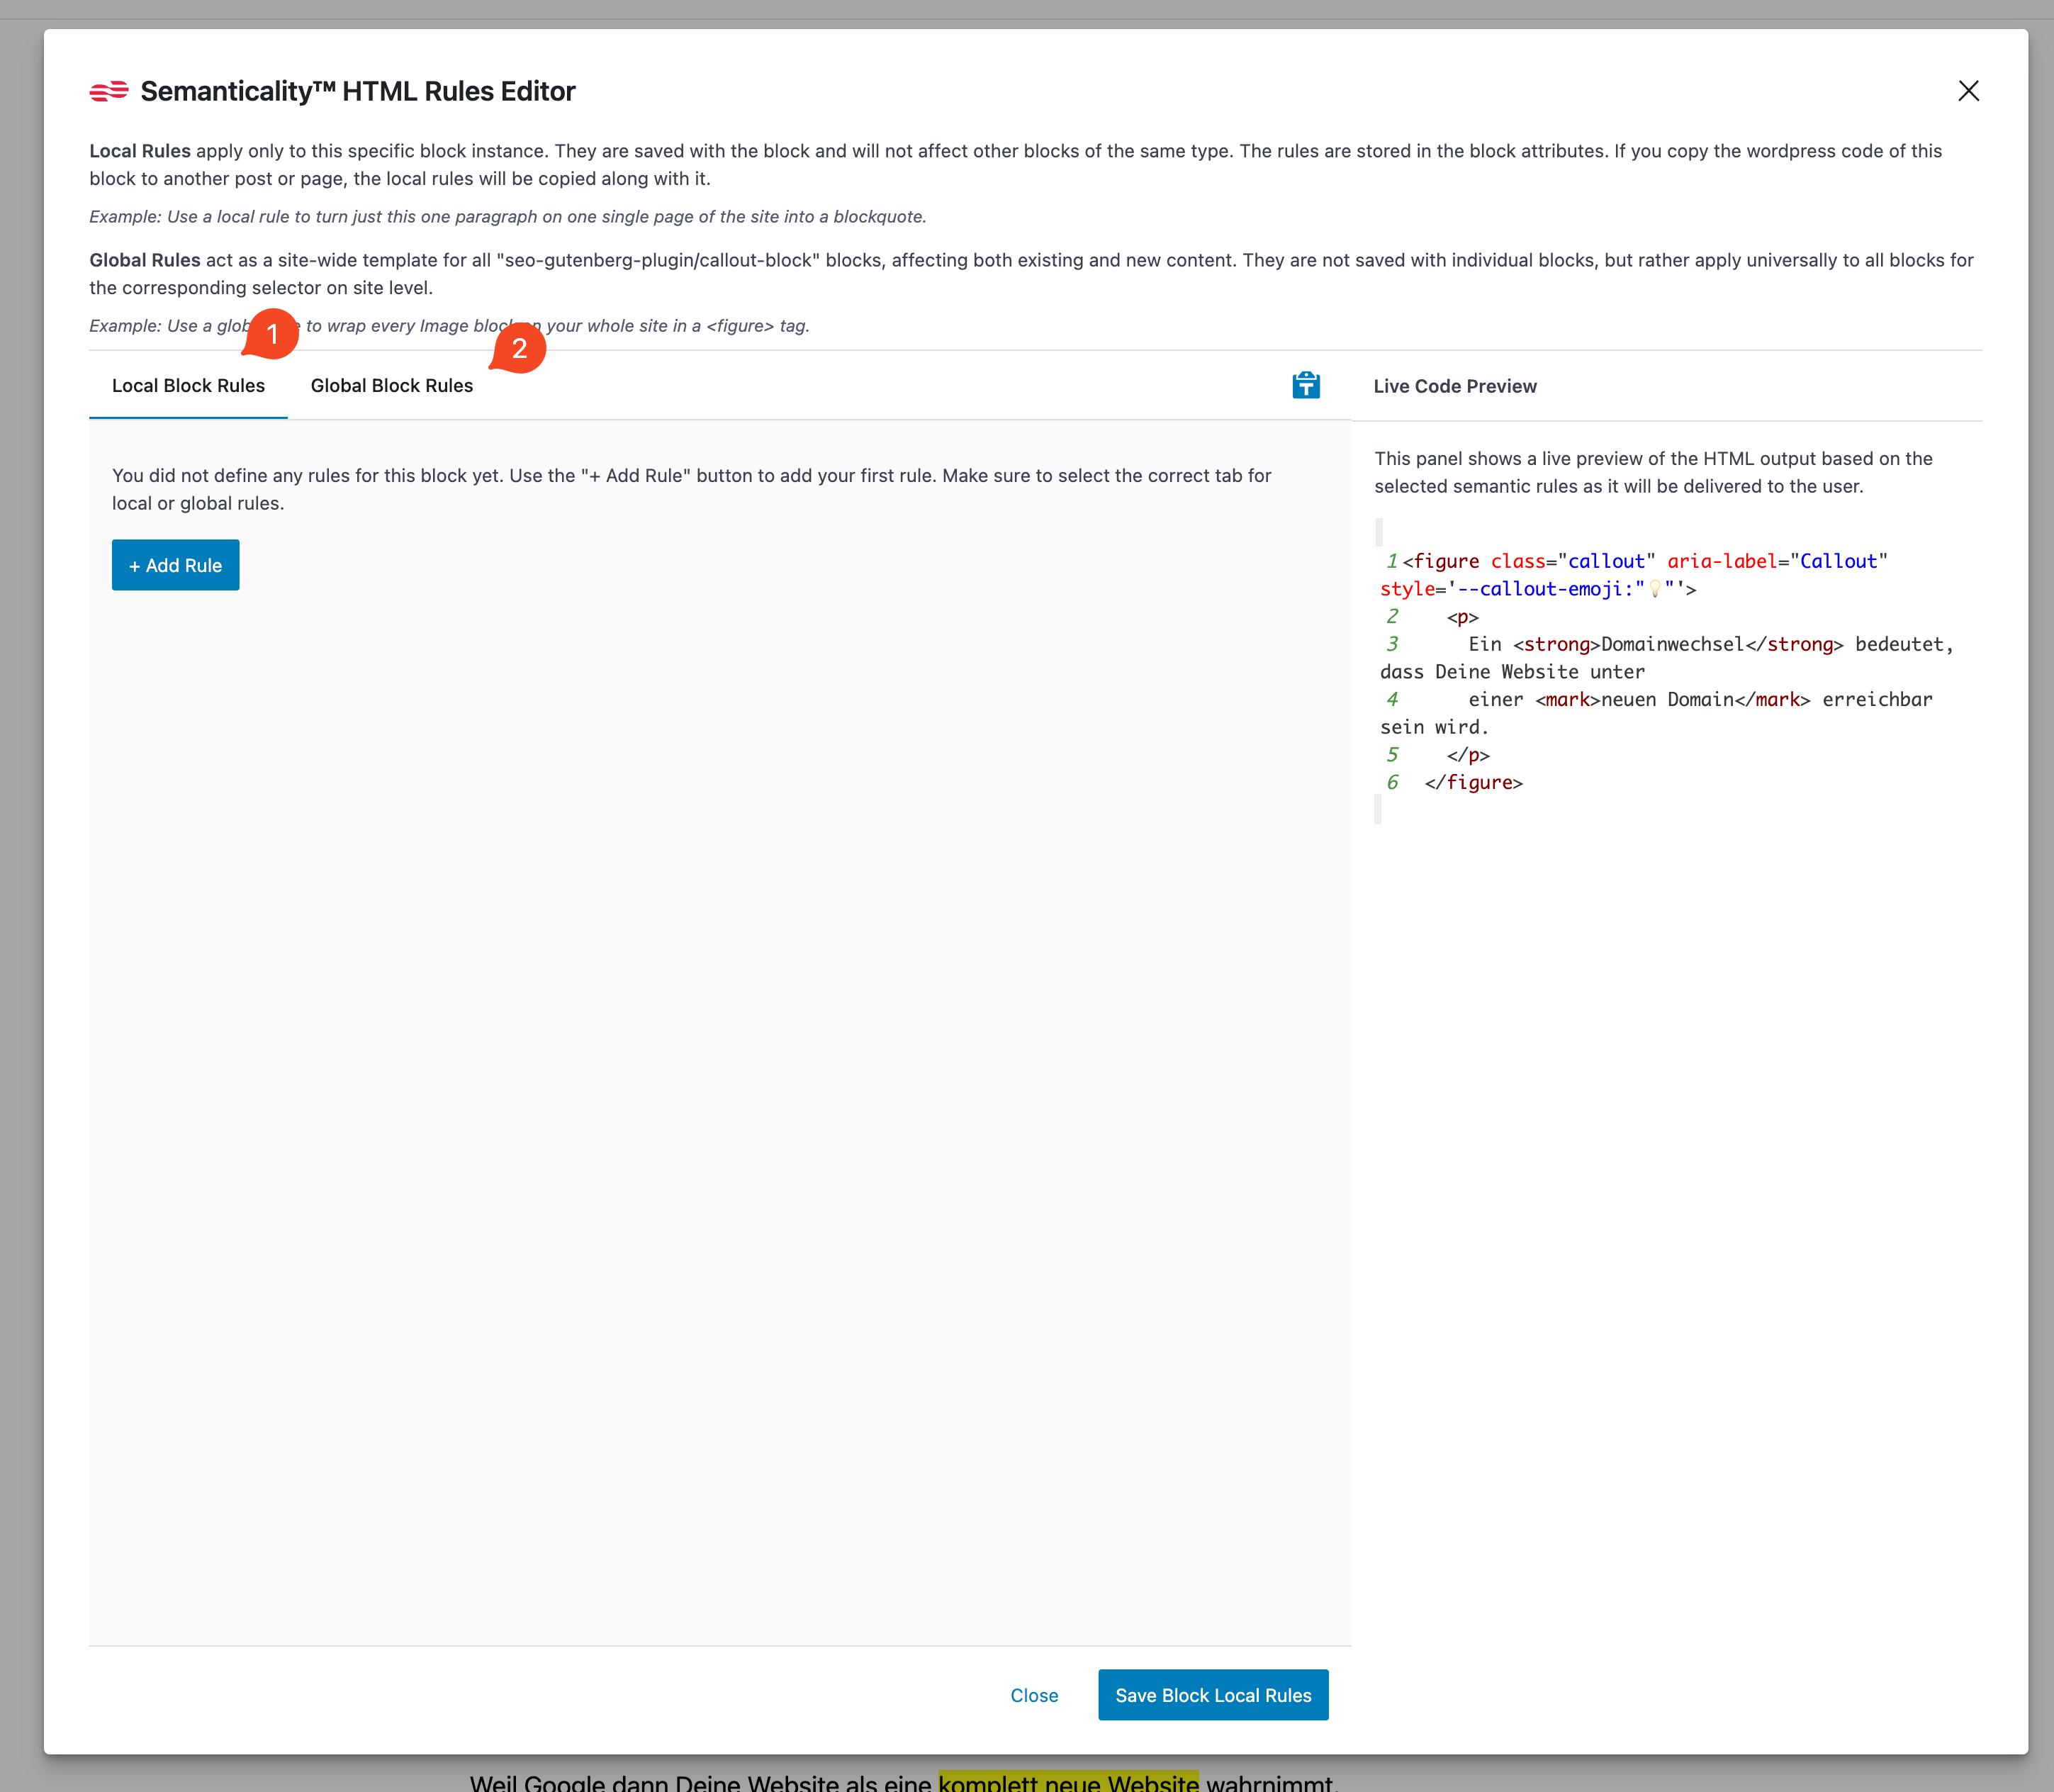This screenshot has height=1792, width=2054.
Task: Click the Live Code Preview heading
Action: click(x=1455, y=386)
